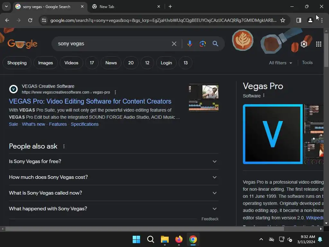Open the notification bell in taskbar
Screen dimensions: 329x247
[320, 239]
